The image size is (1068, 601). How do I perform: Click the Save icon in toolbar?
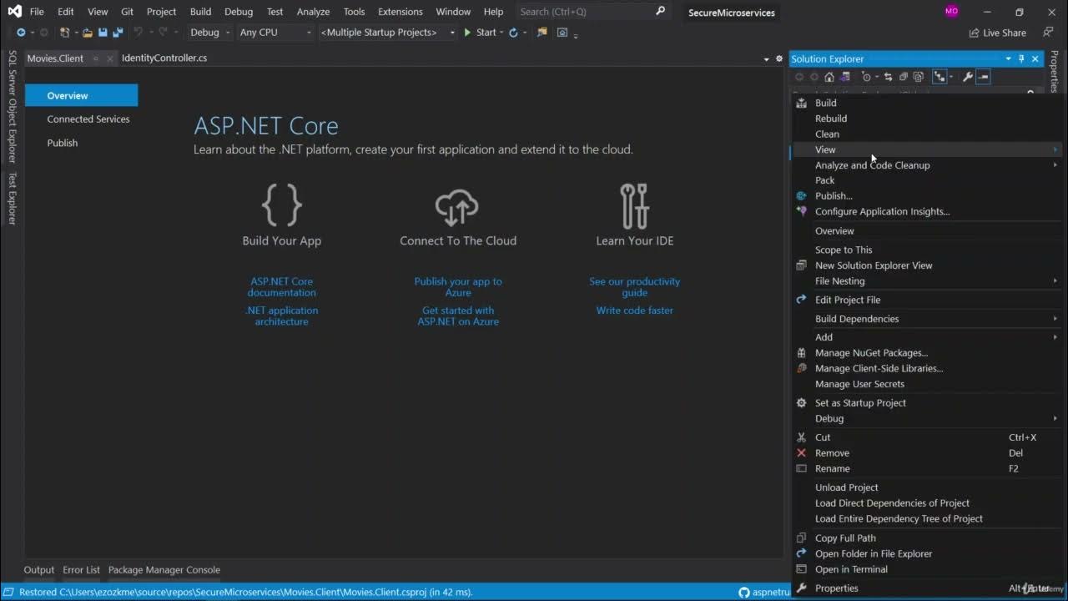point(103,33)
